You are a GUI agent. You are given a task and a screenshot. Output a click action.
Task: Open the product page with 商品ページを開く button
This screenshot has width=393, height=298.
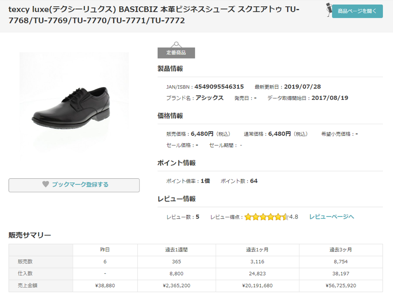click(x=357, y=11)
